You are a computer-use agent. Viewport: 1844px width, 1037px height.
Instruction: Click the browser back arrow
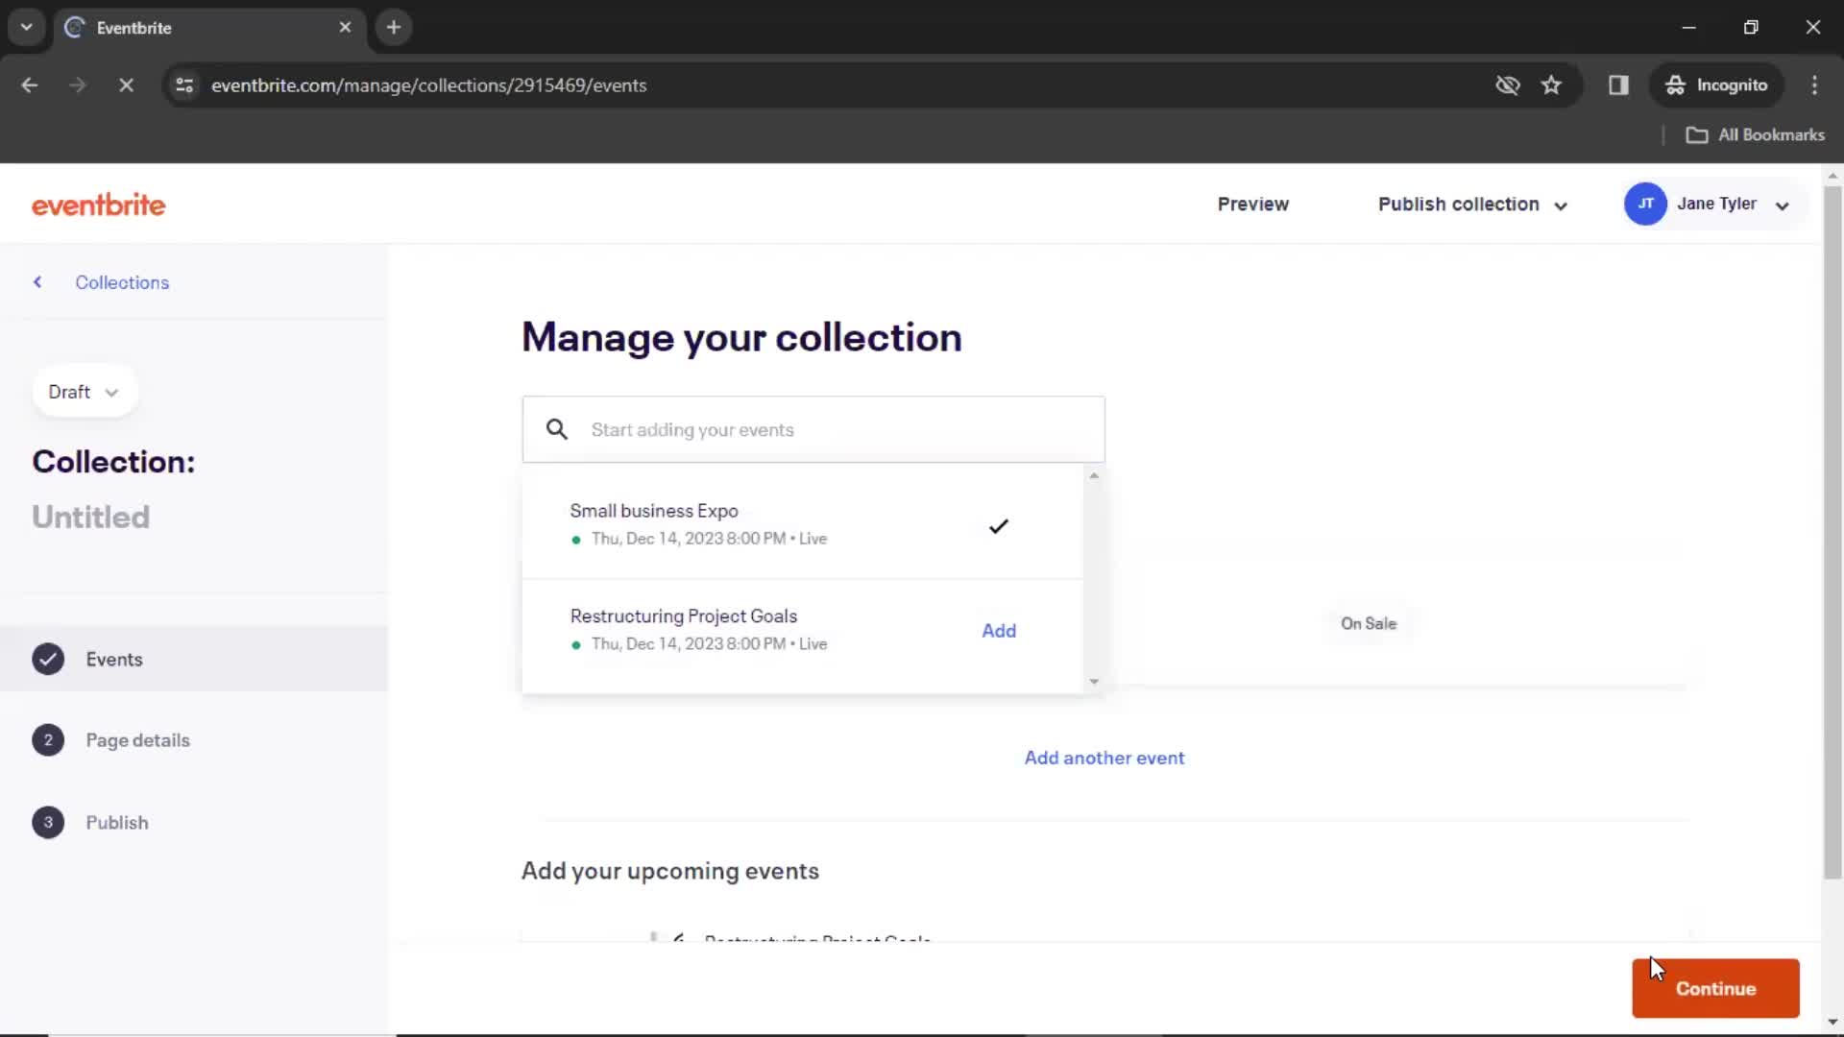tap(30, 85)
